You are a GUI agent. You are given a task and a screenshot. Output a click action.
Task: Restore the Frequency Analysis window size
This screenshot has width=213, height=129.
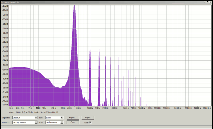point(208,2)
